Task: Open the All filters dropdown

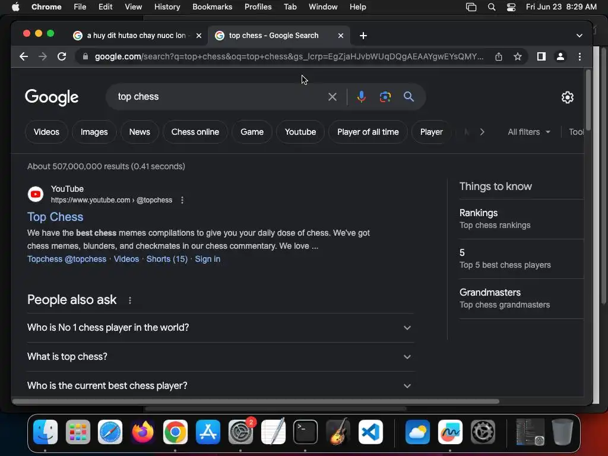Action: 529,132
